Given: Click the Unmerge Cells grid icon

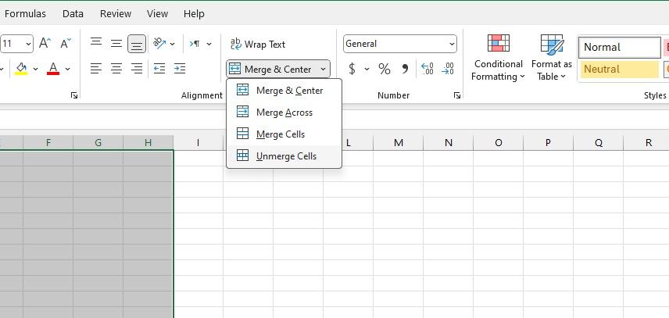Looking at the screenshot, I should pos(242,155).
